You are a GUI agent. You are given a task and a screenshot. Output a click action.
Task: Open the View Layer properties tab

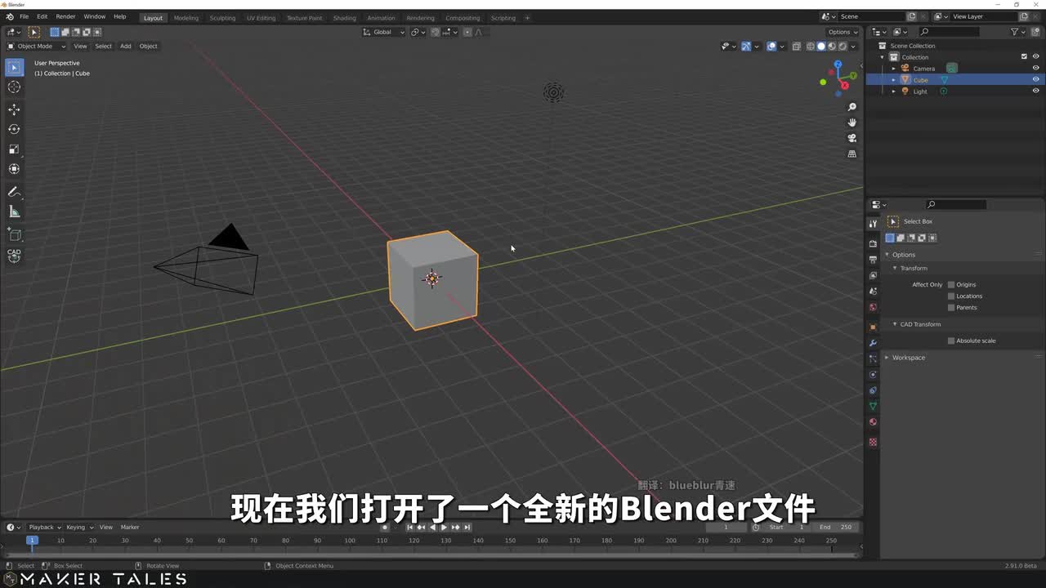click(873, 275)
